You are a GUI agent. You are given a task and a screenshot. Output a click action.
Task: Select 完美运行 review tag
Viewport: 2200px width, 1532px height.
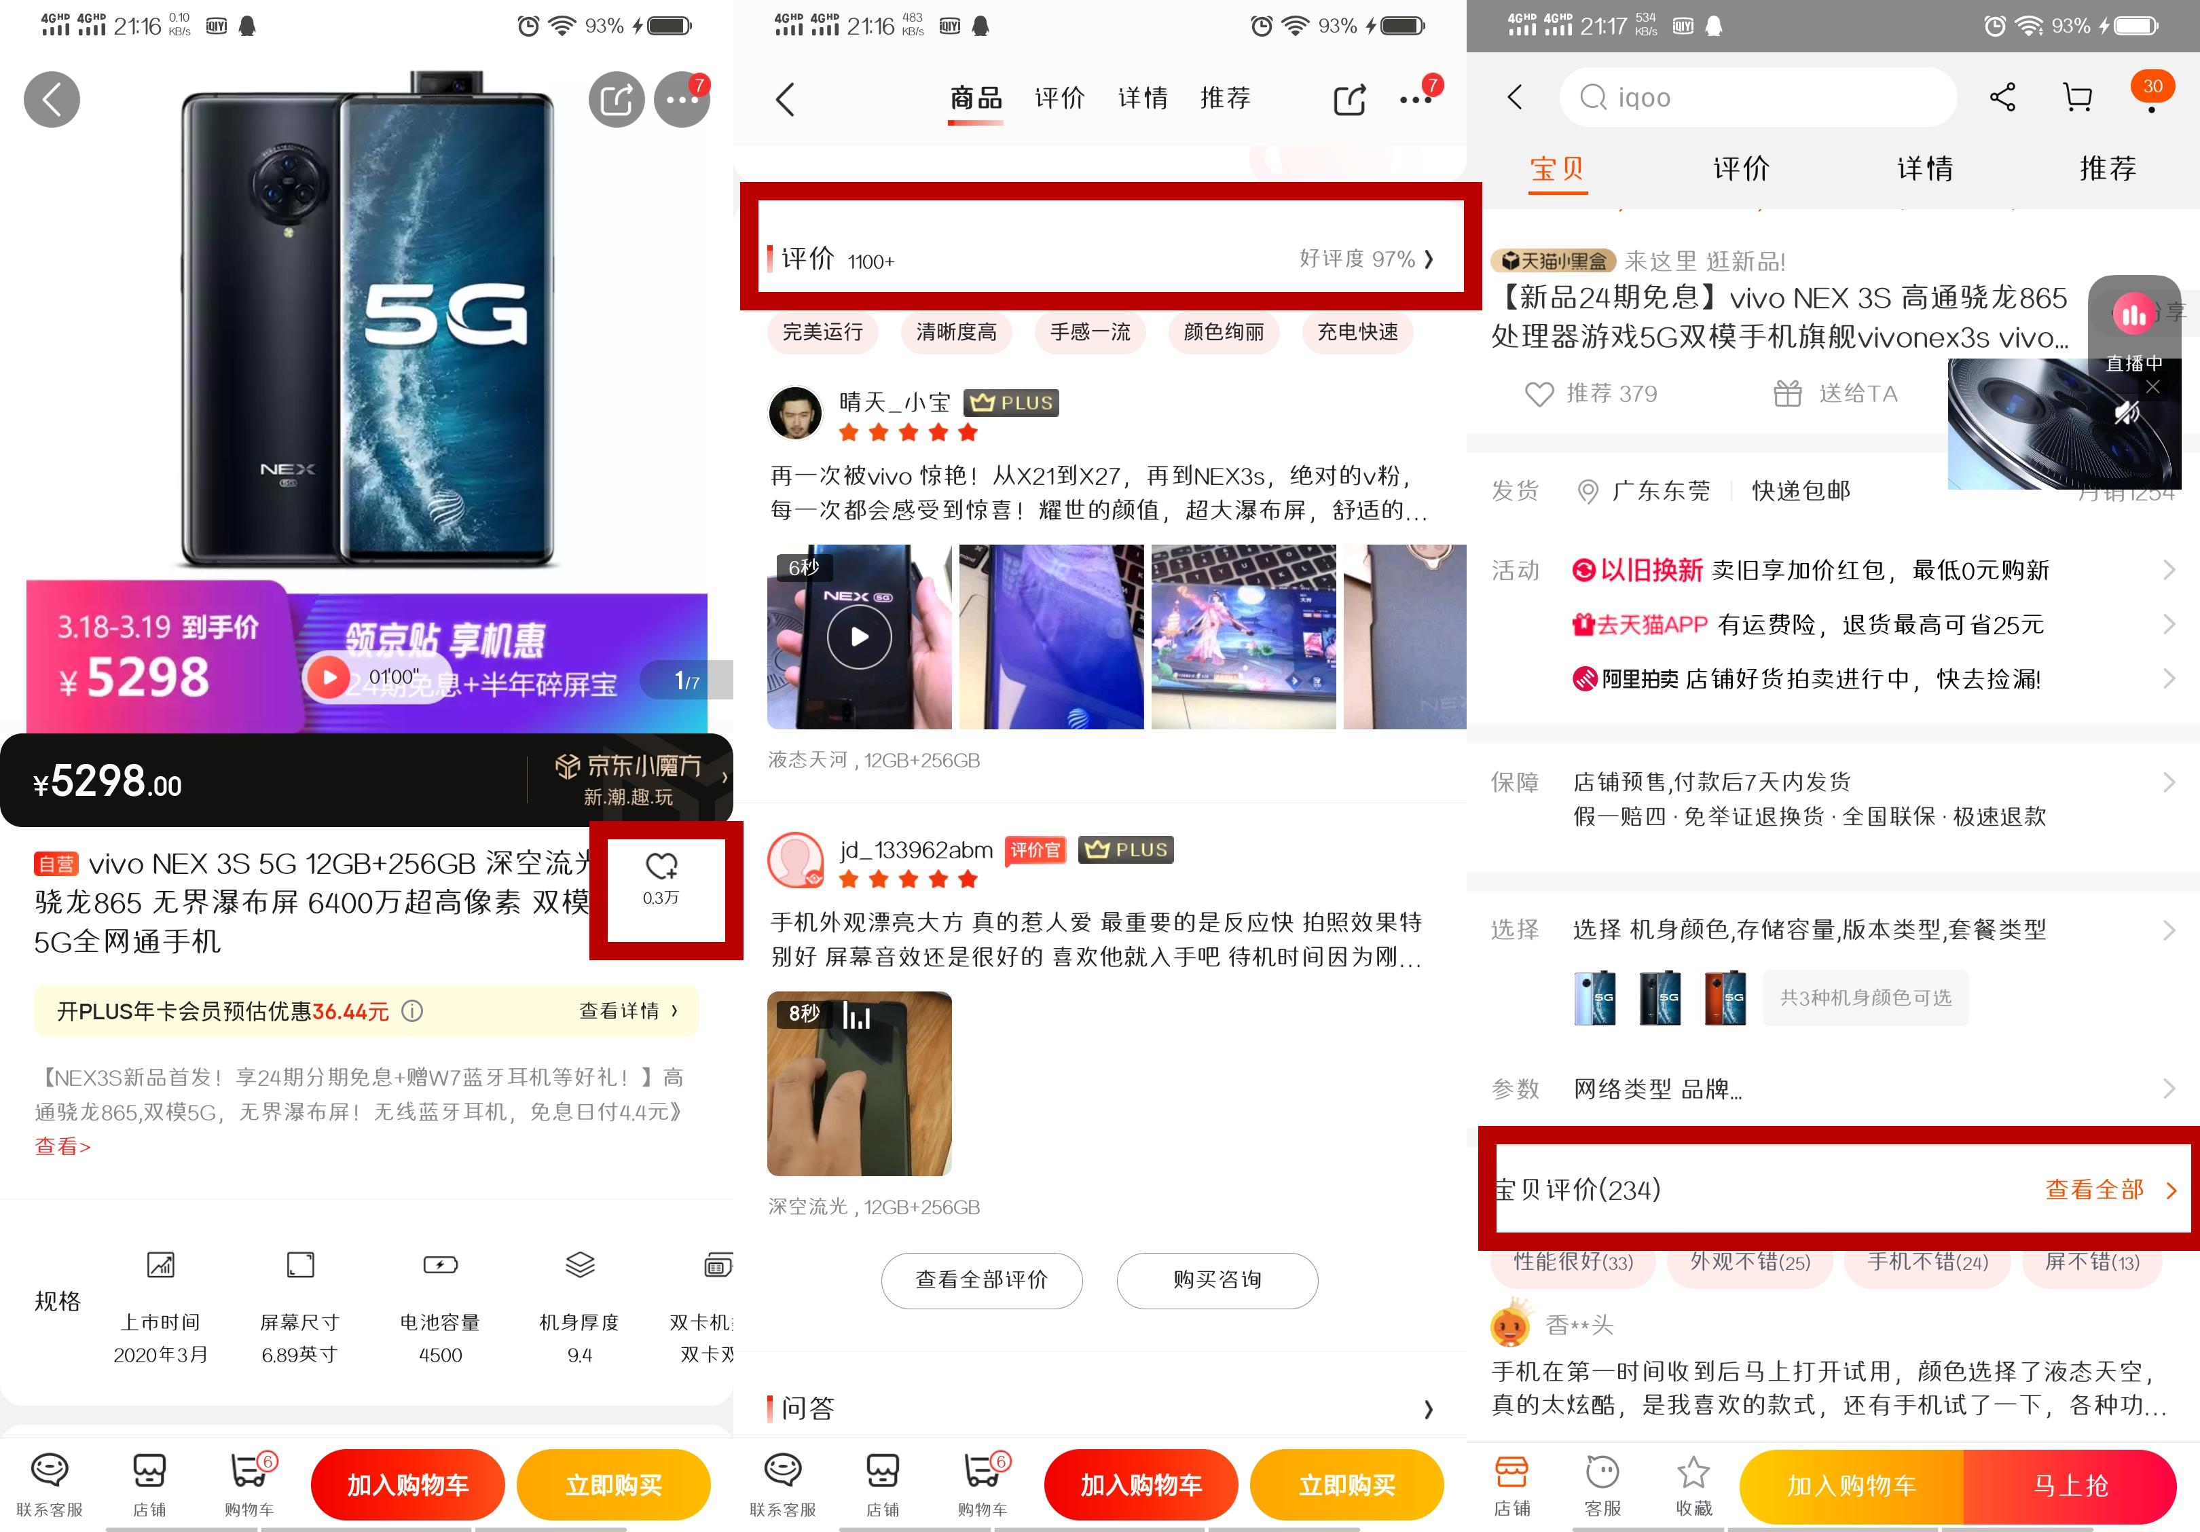click(x=822, y=331)
